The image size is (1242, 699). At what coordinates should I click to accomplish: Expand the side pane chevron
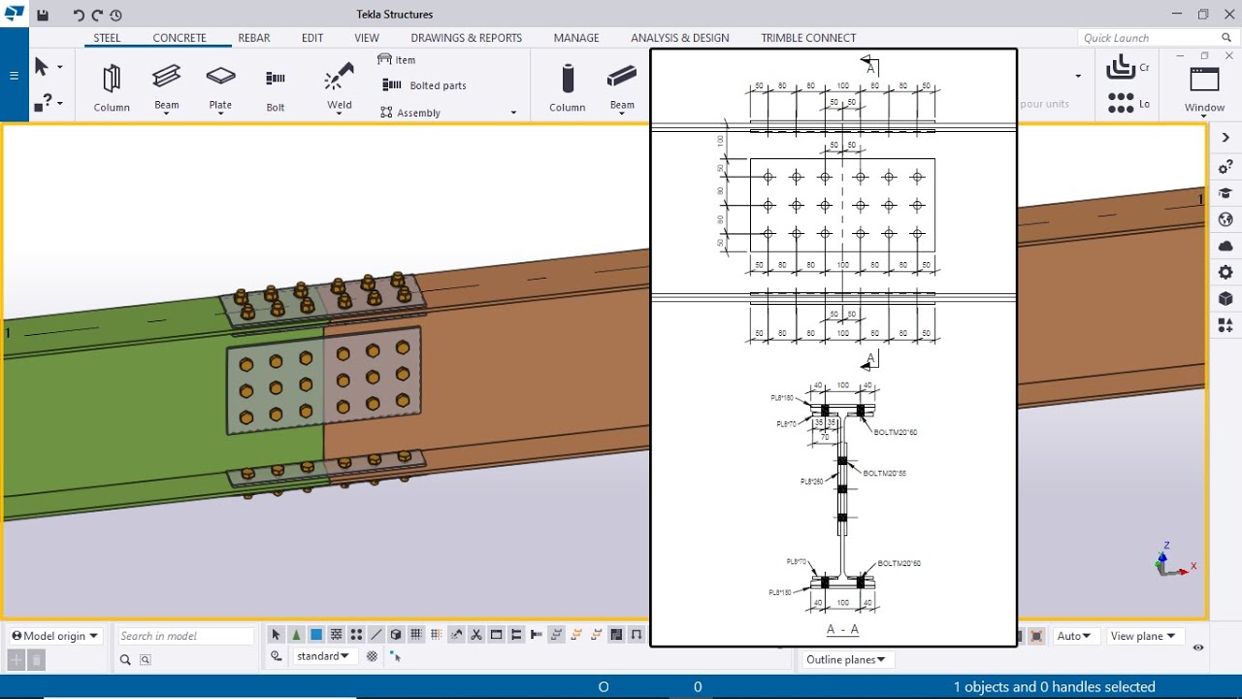point(1226,138)
